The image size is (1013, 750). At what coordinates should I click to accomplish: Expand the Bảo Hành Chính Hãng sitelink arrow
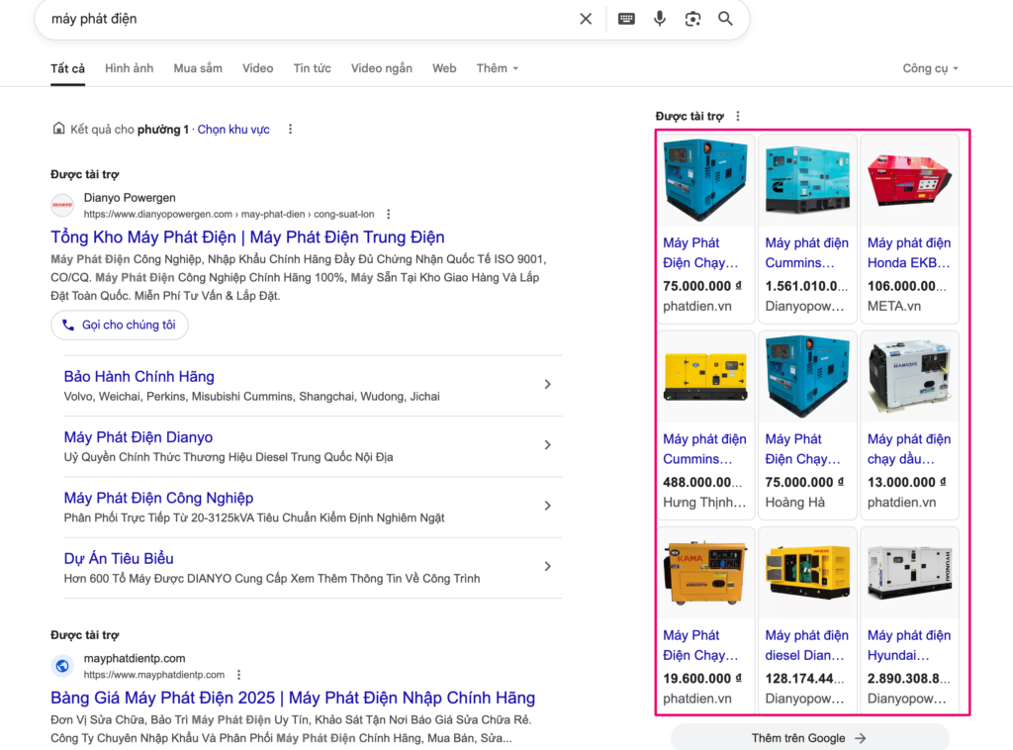[547, 384]
